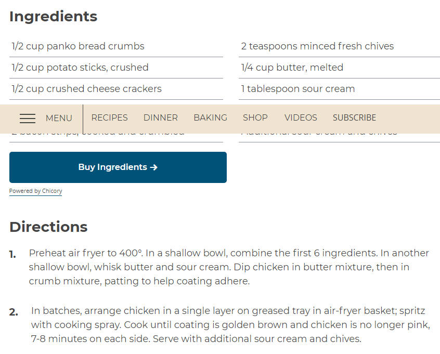The width and height of the screenshot is (440, 354).
Task: Click the Buy Ingredients button
Action: click(x=118, y=167)
